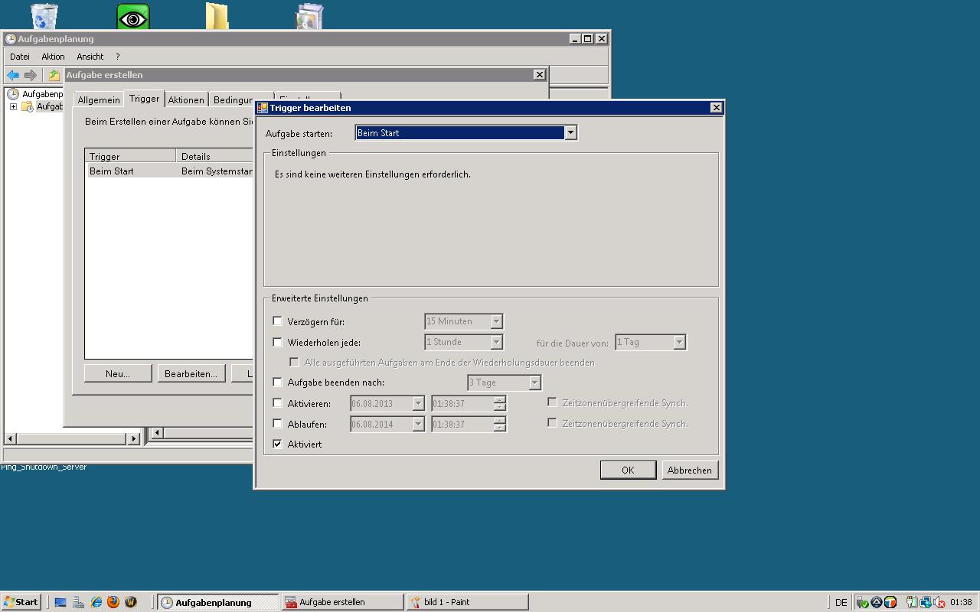Open the green eye desktop icon
980x612 pixels.
click(x=132, y=17)
